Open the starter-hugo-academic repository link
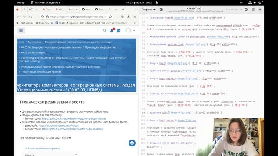 click(x=73, y=129)
